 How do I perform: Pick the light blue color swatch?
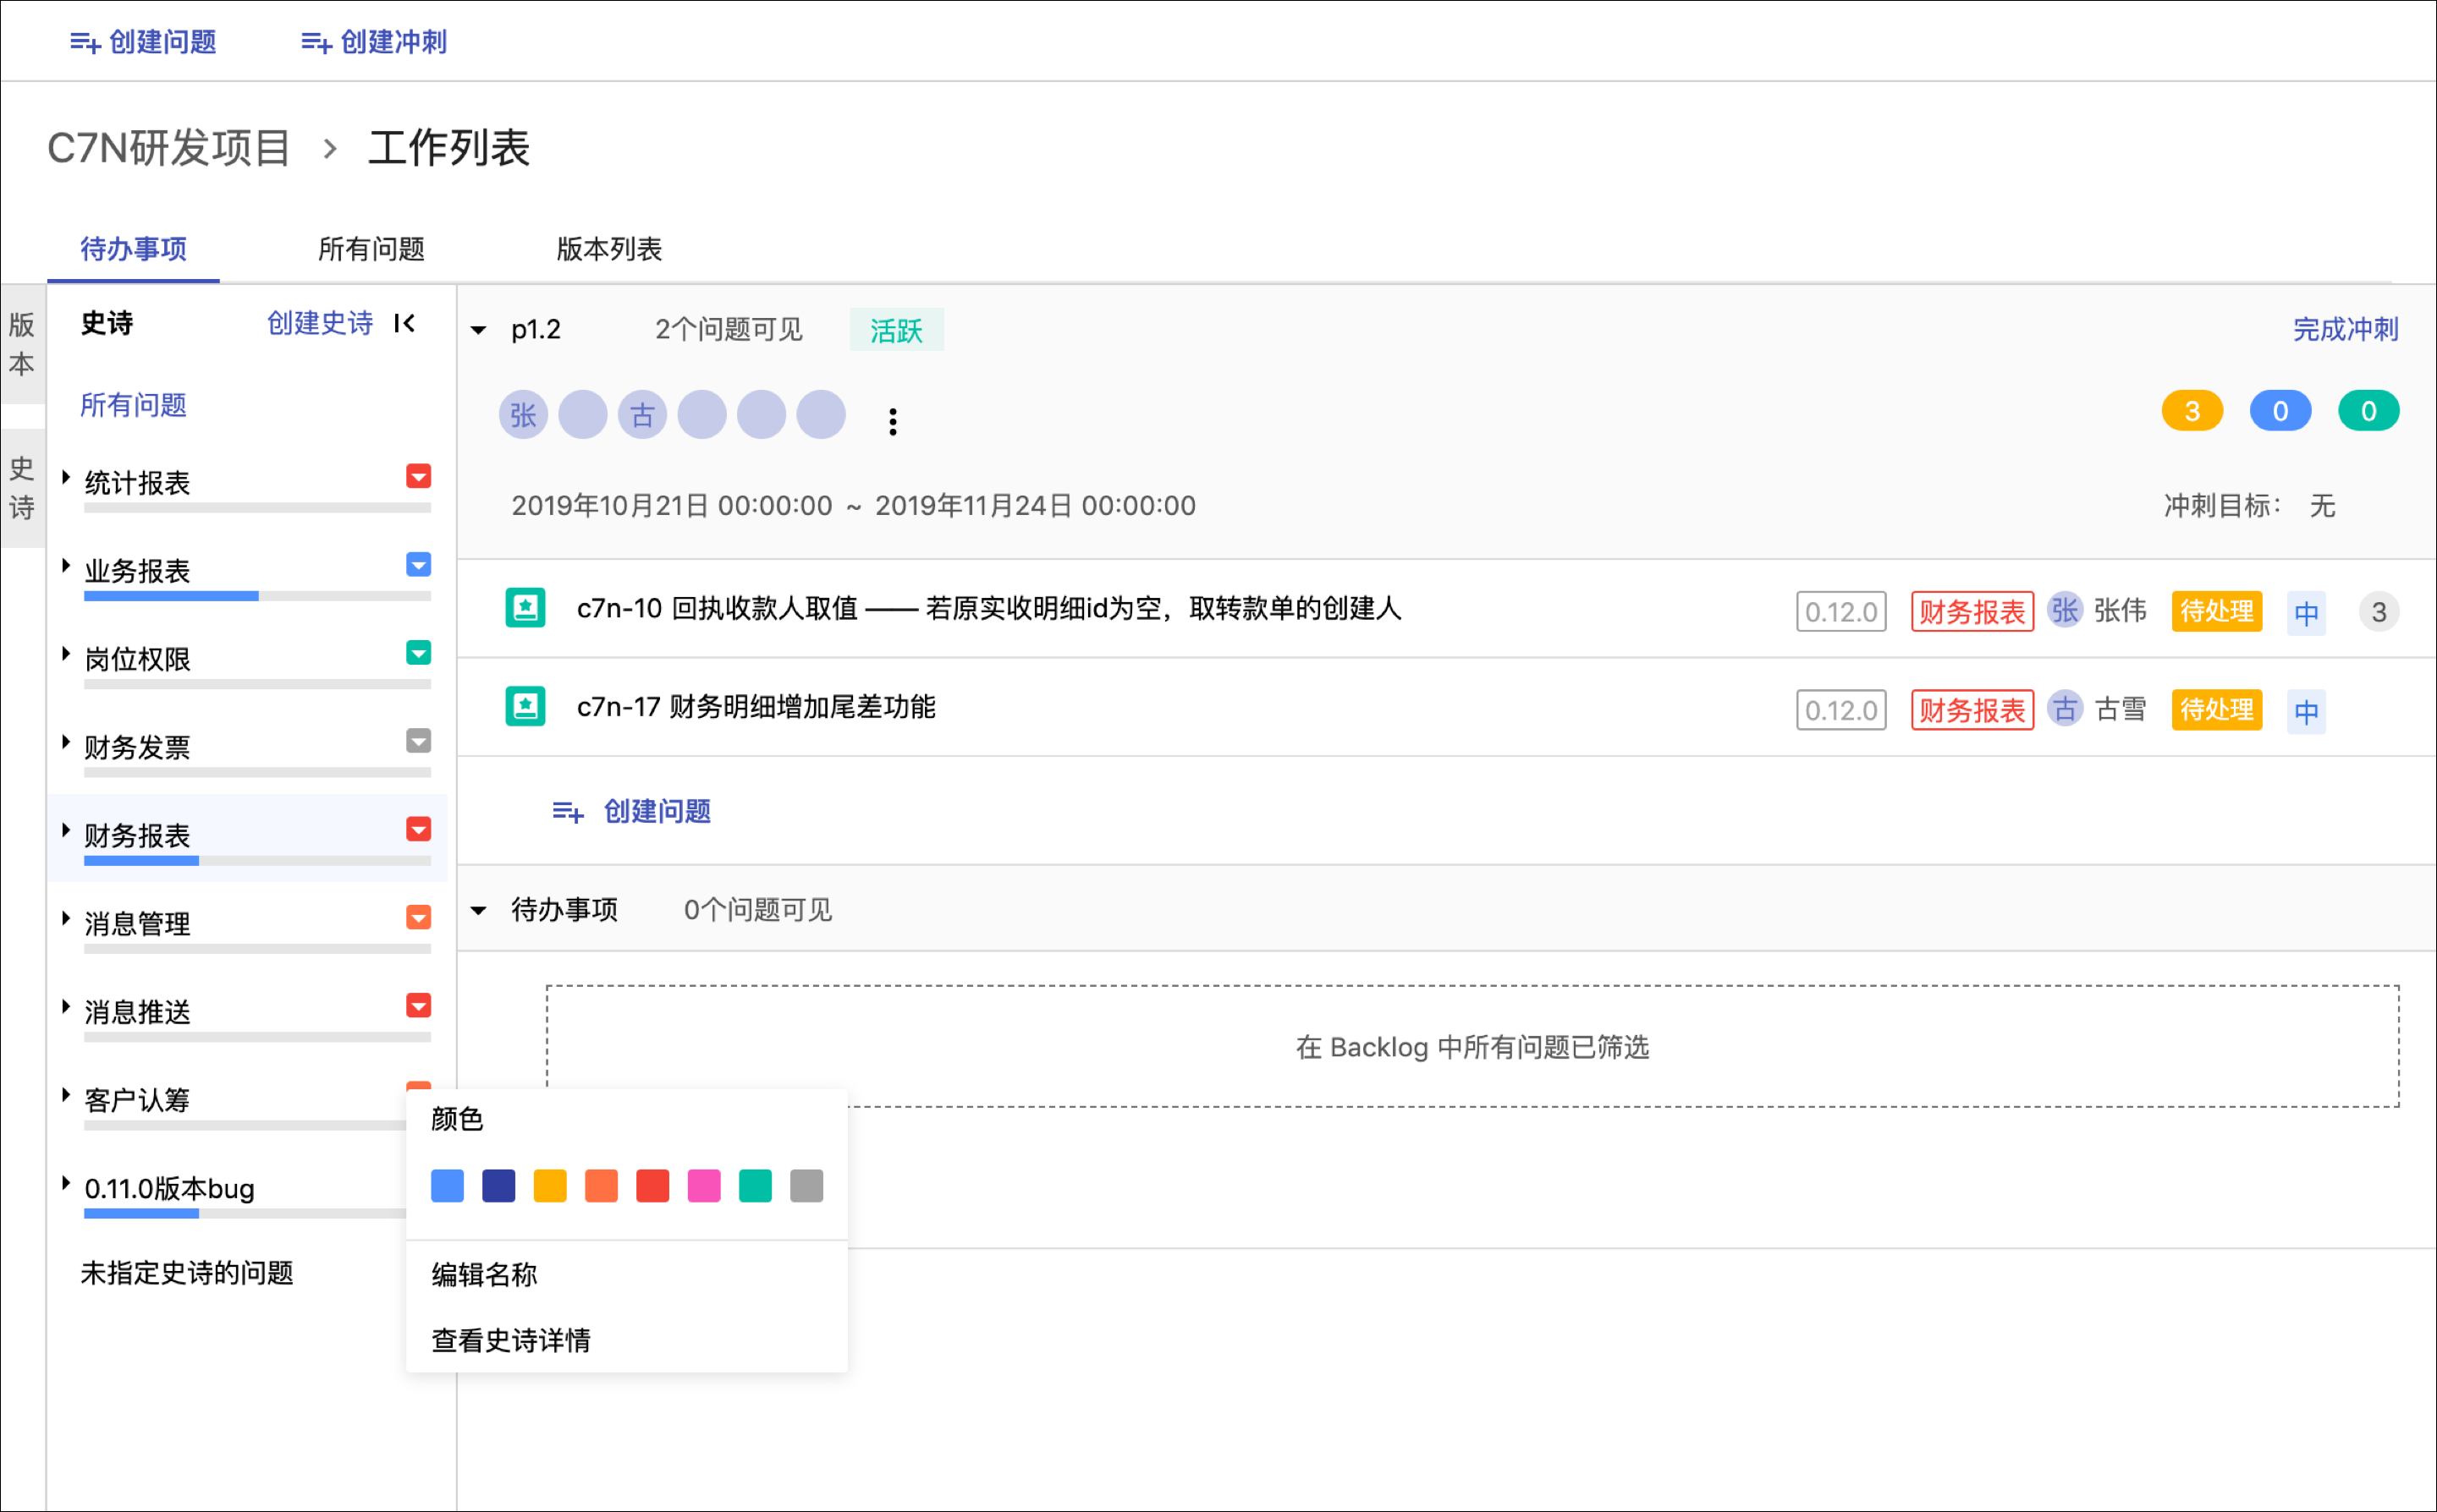point(447,1186)
